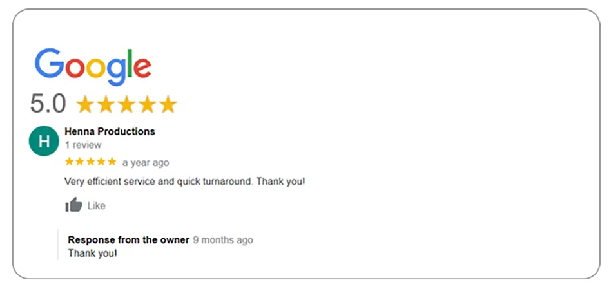Open the Henna Productions reviewer profile
This screenshot has width=611, height=289.
110,131
